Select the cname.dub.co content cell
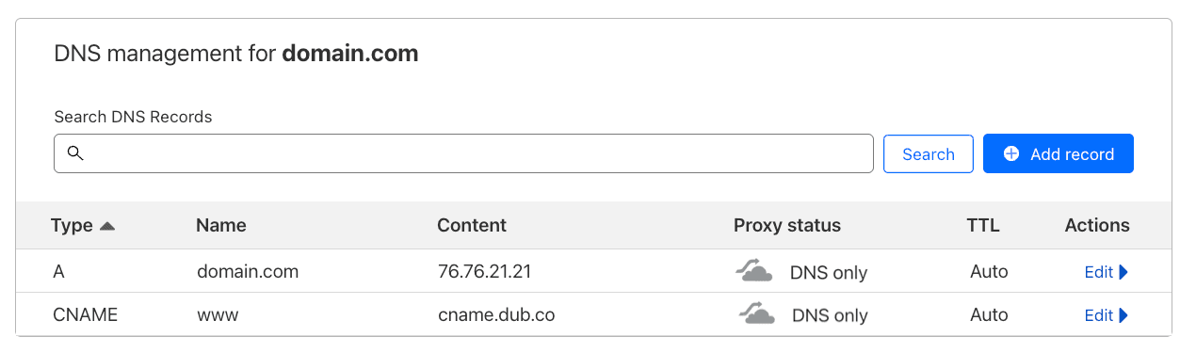Screen dimensions: 1196x353 point(496,314)
